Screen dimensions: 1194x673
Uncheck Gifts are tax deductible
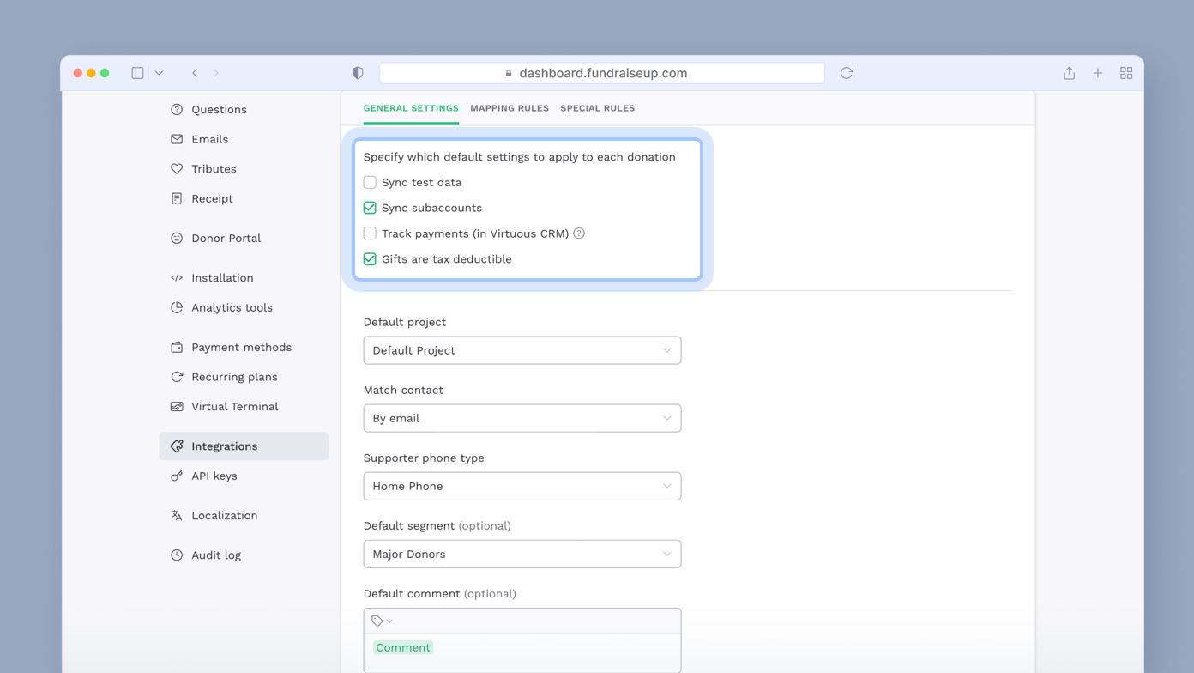pos(369,258)
